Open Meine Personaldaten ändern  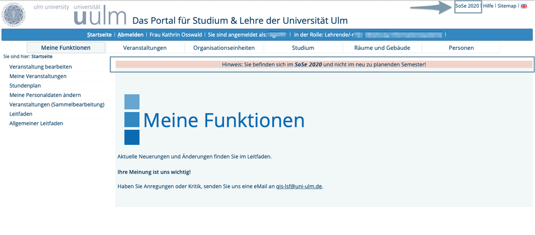click(45, 95)
